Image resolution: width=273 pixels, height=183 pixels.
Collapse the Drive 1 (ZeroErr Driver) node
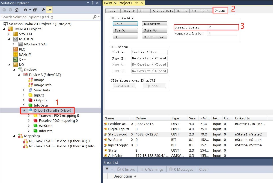pos(24,111)
